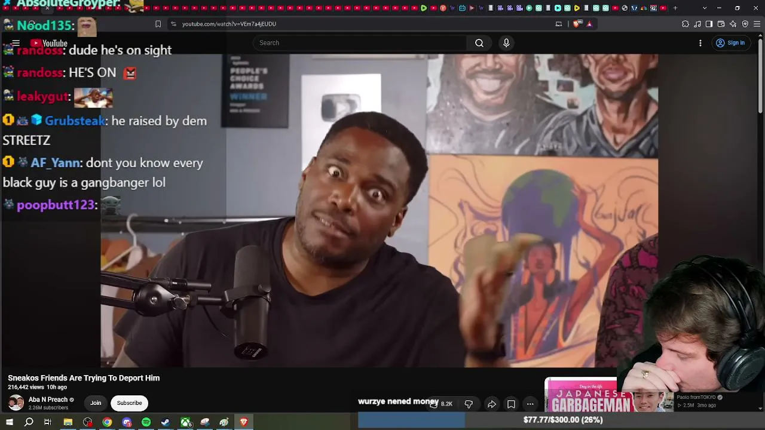Open Task View on the taskbar

point(48,422)
